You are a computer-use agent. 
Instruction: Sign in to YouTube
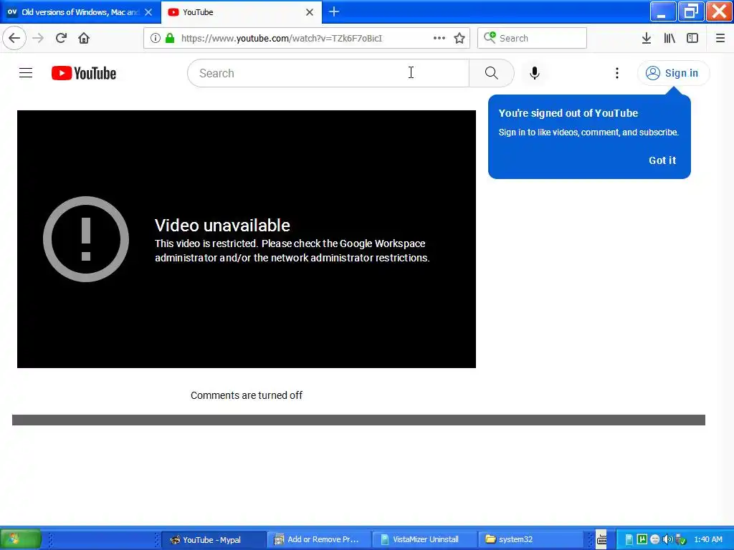point(673,73)
